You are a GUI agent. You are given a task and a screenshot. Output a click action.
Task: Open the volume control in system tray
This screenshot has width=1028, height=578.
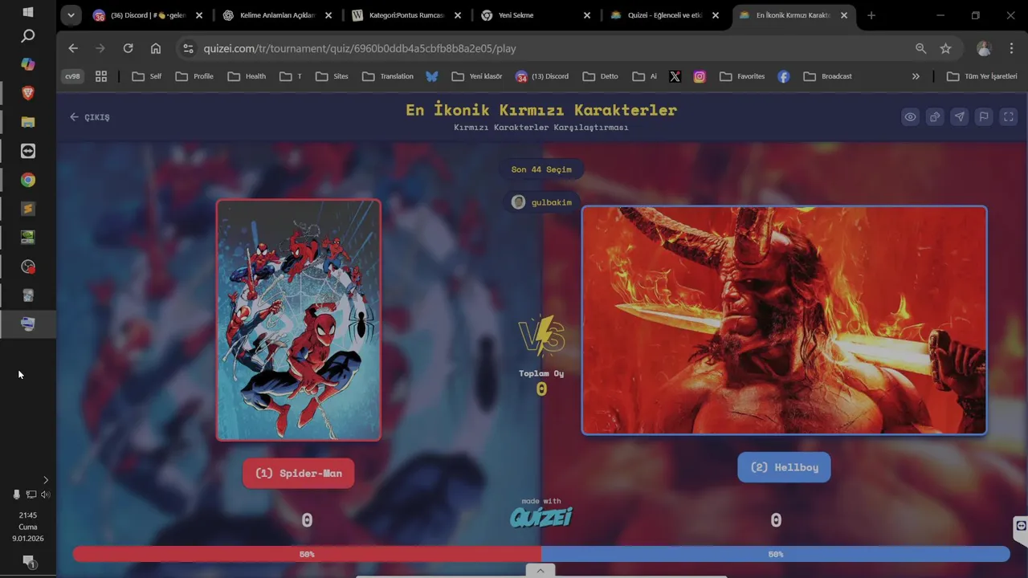click(x=46, y=495)
